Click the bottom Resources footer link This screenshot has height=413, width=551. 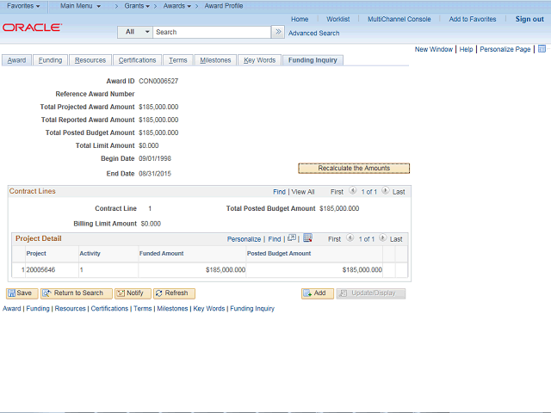pyautogui.click(x=71, y=308)
